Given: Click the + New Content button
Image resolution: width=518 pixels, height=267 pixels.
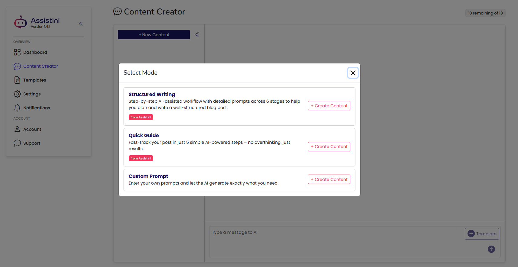Looking at the screenshot, I should coord(154,35).
